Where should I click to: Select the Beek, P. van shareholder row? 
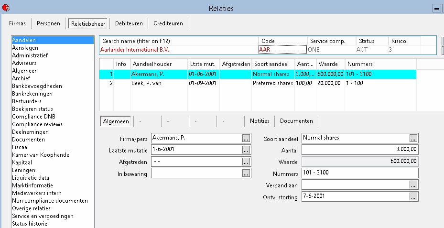tap(258, 83)
